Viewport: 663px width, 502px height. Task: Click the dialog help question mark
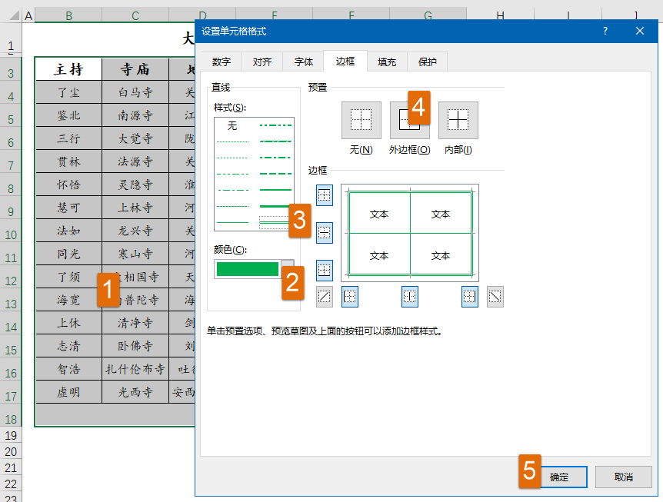click(605, 31)
